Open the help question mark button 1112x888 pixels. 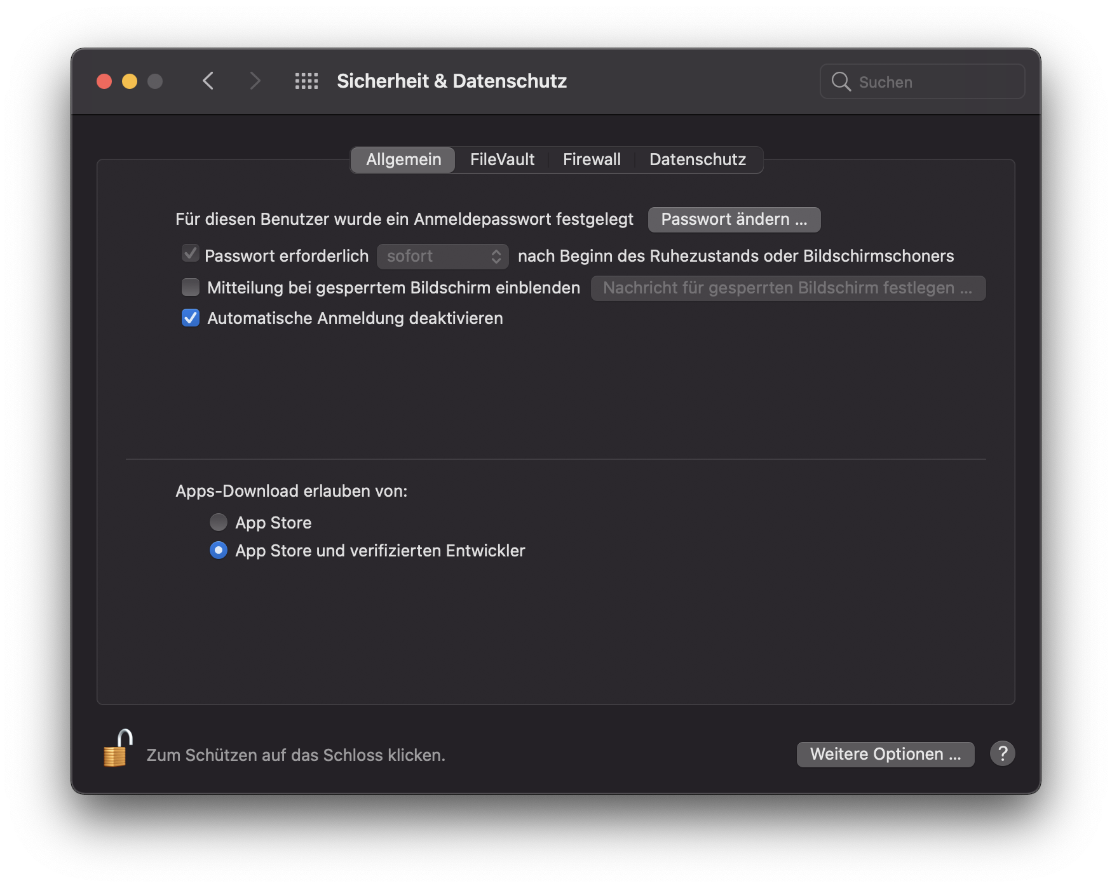pos(1002,754)
